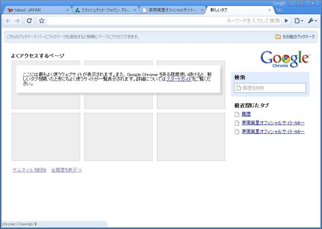Viewport: 322px width, 229px height.
Task: Close the 茅原実里オフィシャルサイト tab
Action: [202, 10]
